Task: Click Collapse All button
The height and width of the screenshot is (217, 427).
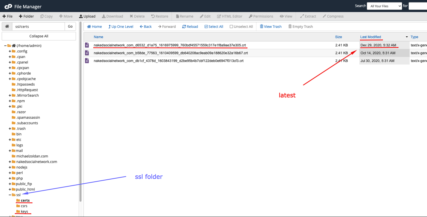Action: (39, 36)
